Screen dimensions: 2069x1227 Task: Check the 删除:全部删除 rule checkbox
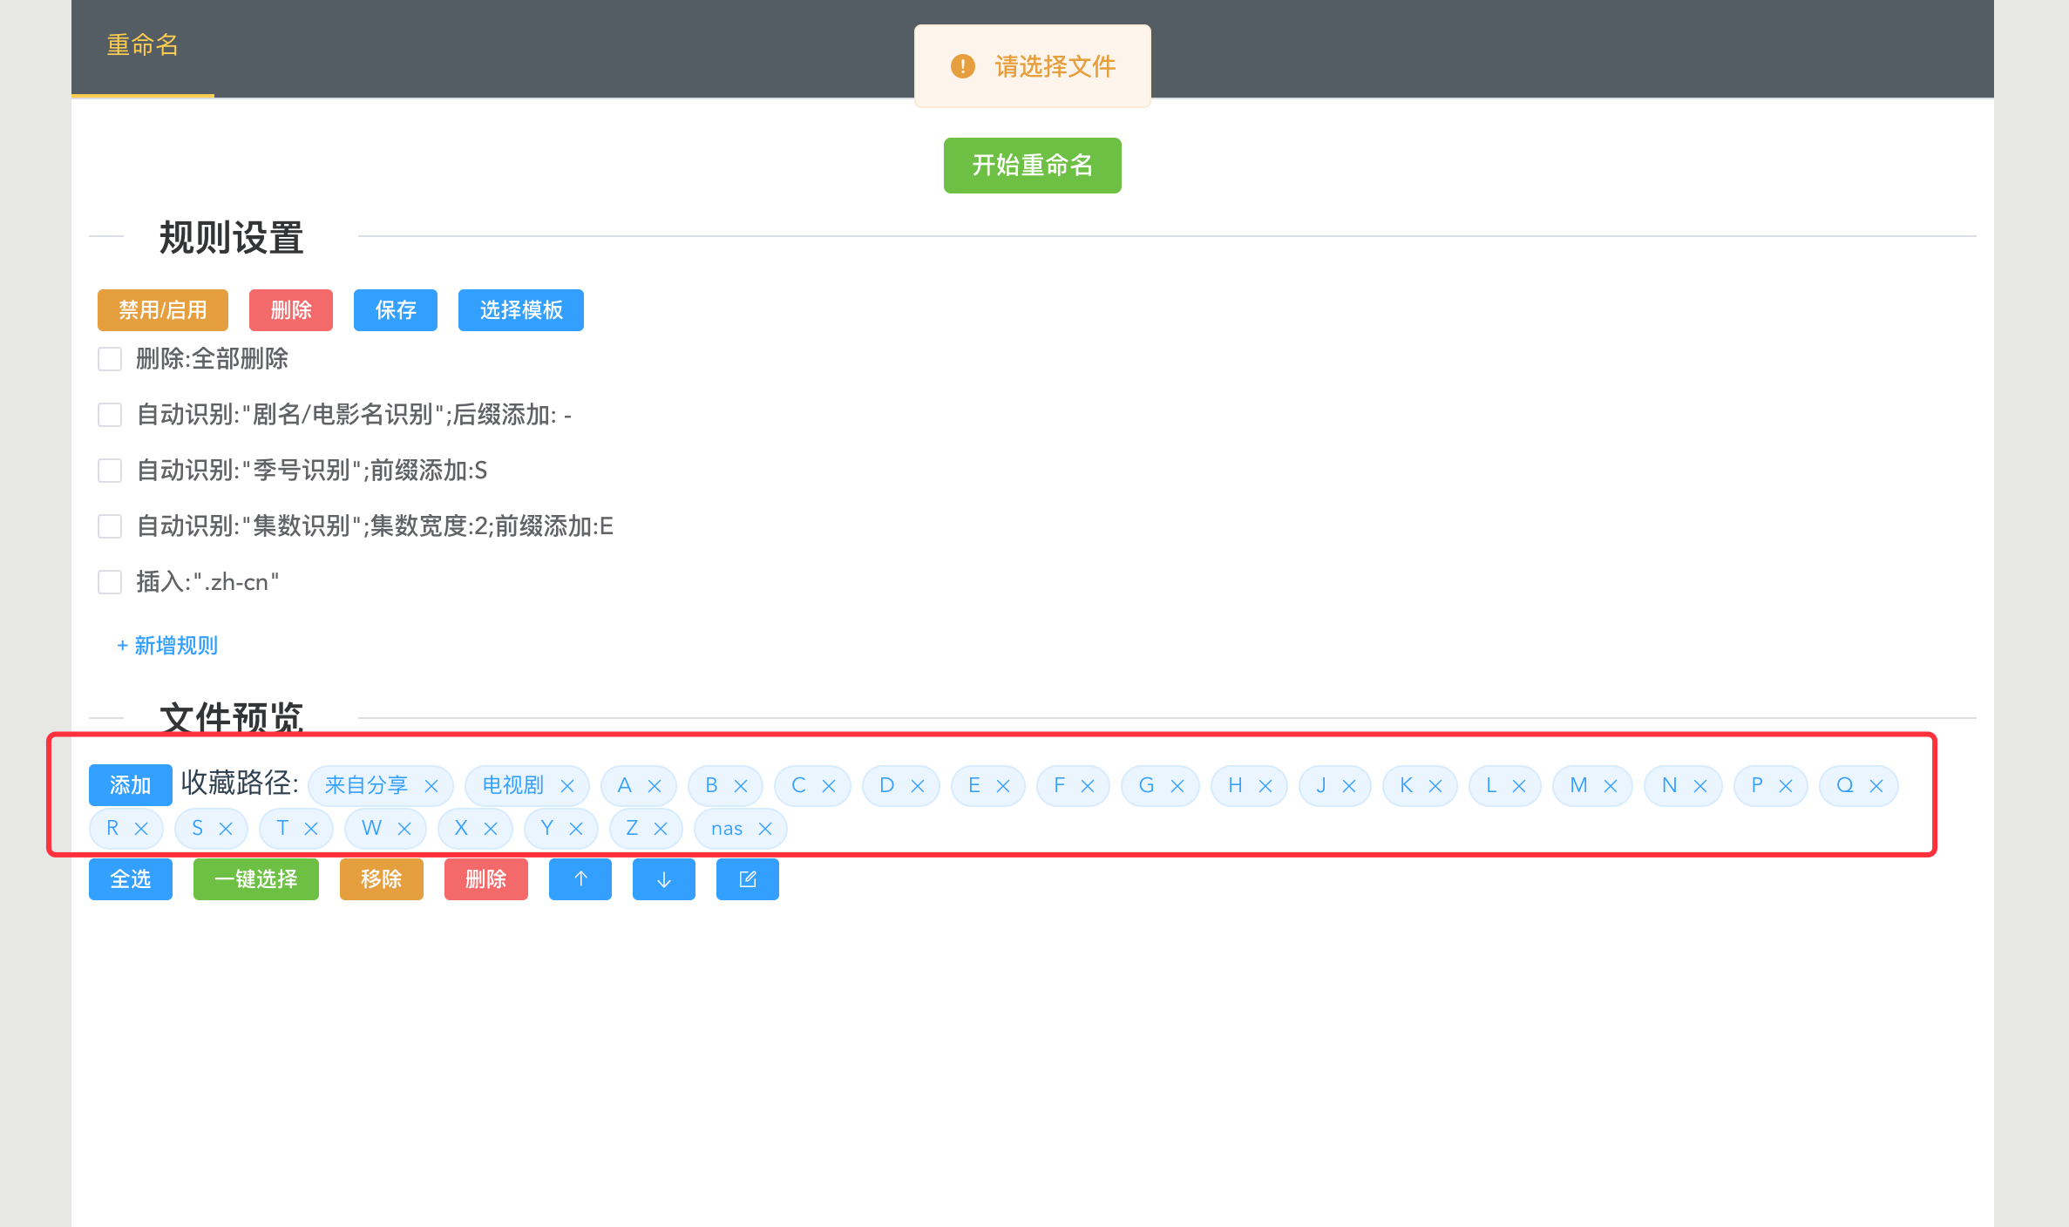tap(110, 359)
